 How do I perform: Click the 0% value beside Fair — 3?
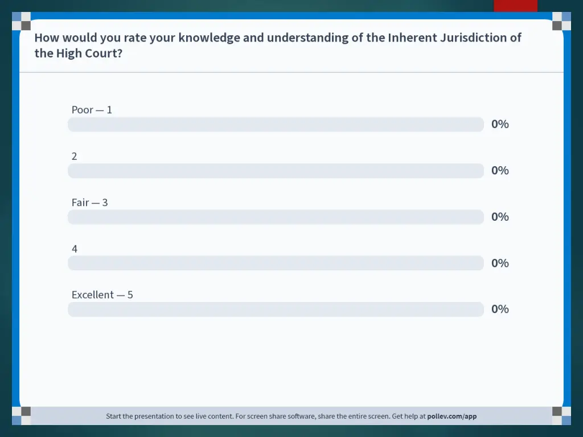pos(500,217)
